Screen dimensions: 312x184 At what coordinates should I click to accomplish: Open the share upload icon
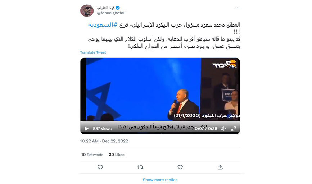220,167
